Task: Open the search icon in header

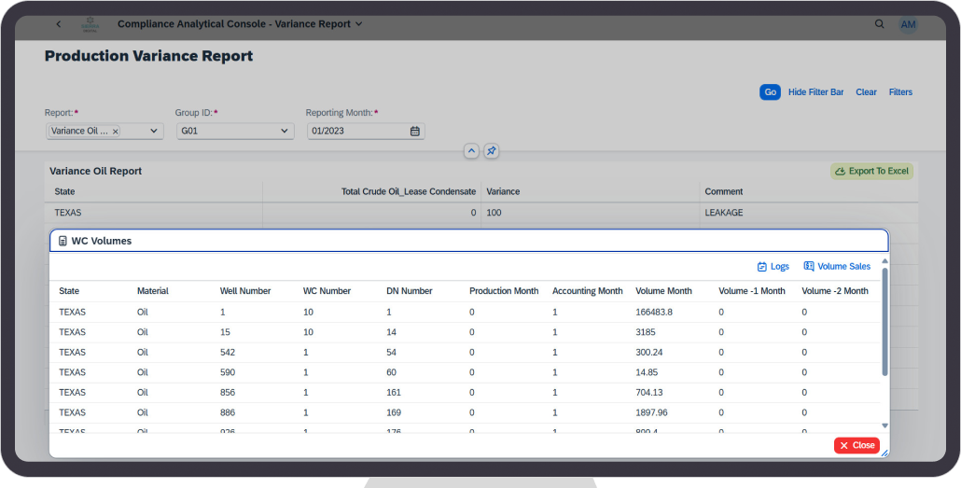Action: [880, 24]
